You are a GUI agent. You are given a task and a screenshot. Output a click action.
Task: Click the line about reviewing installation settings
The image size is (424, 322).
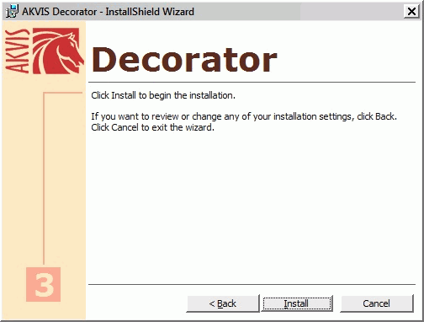244,116
